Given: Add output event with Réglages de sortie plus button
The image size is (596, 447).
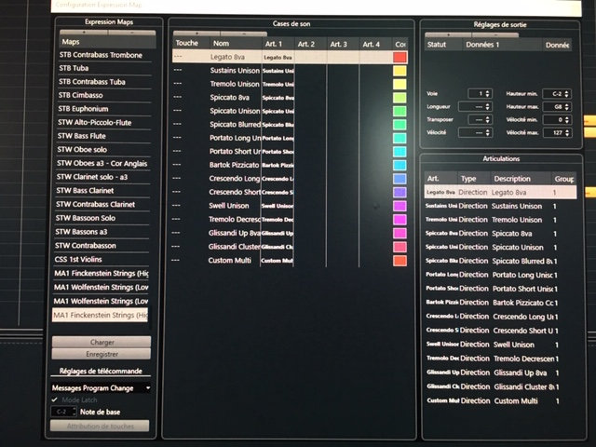Looking at the screenshot, I should click(x=448, y=34).
